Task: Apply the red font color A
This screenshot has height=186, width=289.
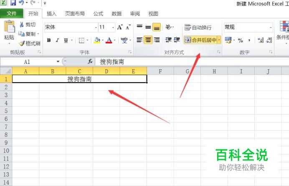Action: [x=109, y=40]
